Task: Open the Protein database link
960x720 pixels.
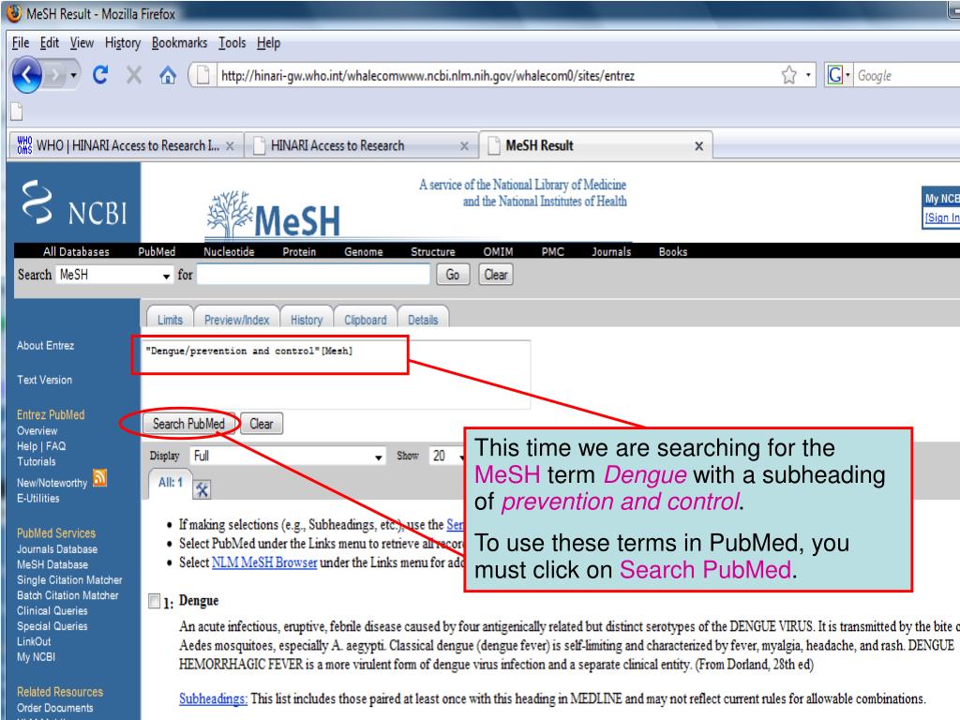Action: click(299, 251)
